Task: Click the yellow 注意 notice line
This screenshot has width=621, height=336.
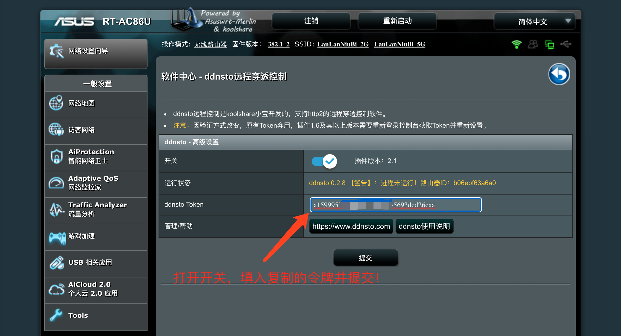Action: 330,126
